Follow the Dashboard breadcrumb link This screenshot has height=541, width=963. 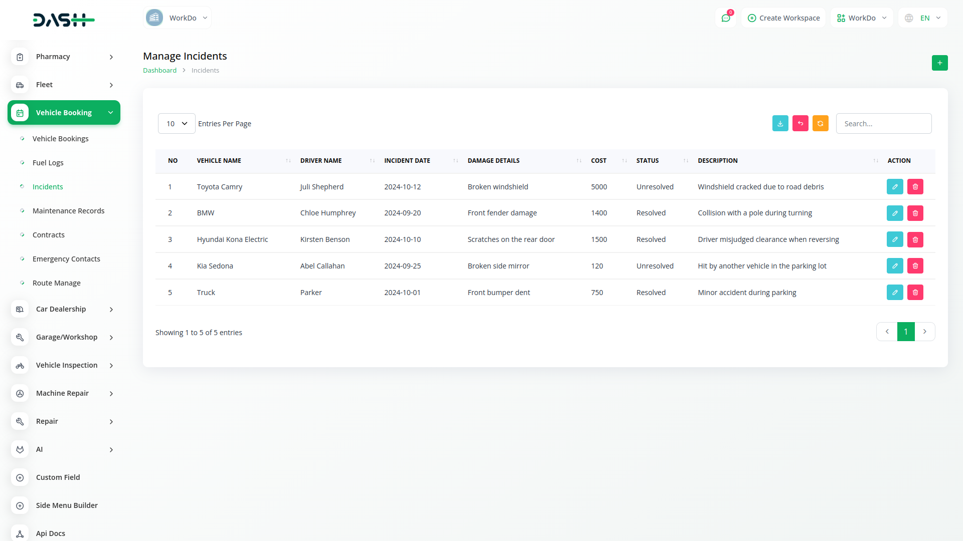point(159,70)
